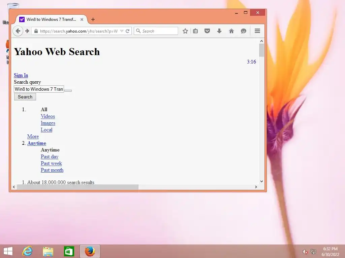Click horizontal scrollbar right arrow

[256, 187]
